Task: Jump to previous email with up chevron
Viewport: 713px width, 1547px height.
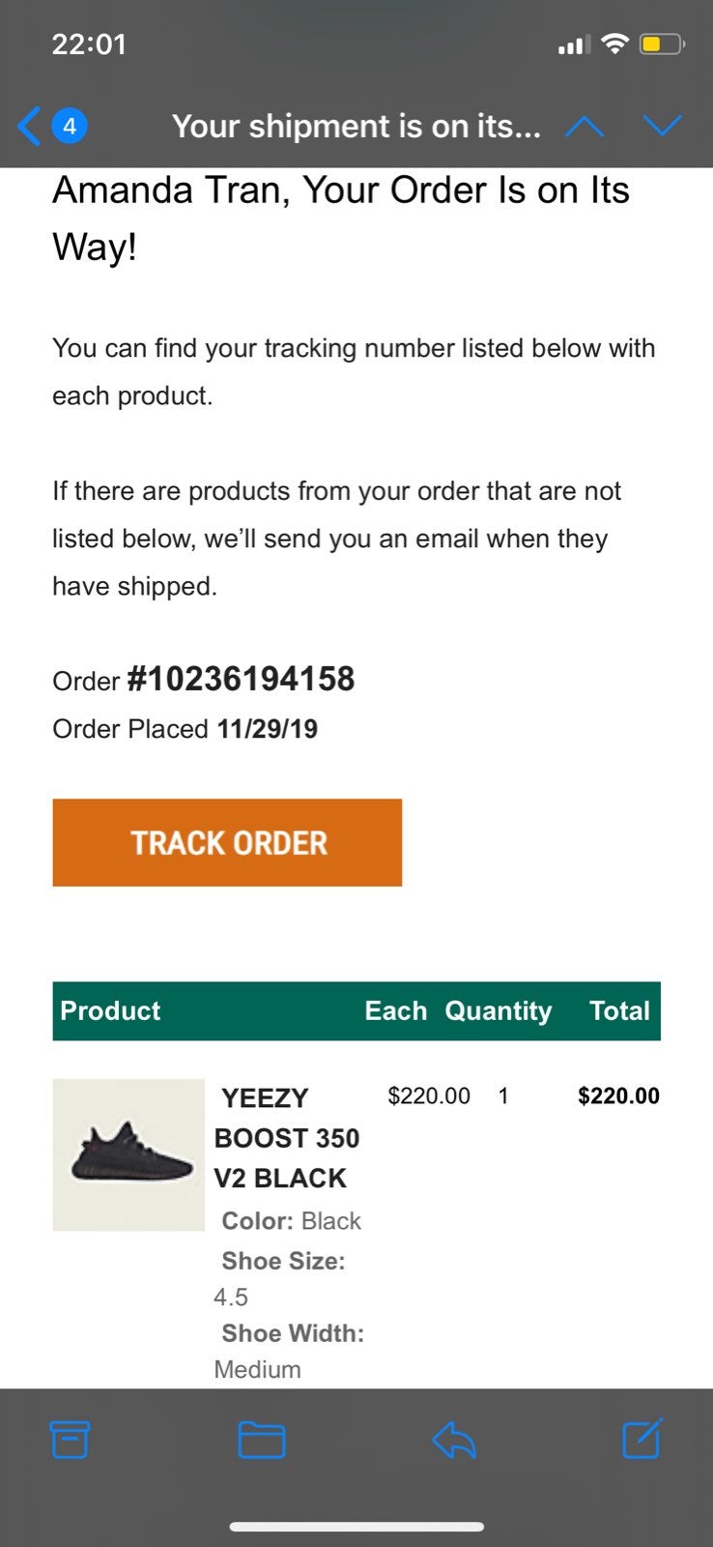Action: tap(585, 127)
